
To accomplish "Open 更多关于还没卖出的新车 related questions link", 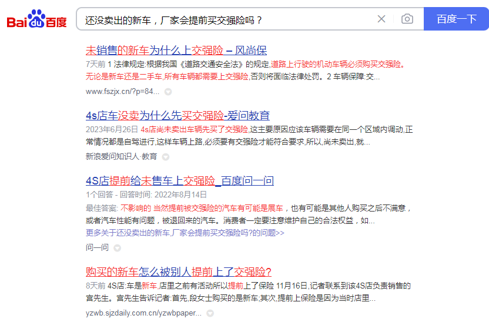I will pyautogui.click(x=185, y=233).
